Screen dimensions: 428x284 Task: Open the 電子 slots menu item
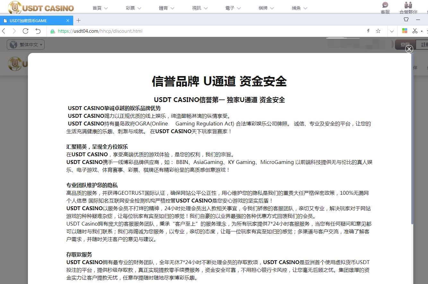point(230,8)
